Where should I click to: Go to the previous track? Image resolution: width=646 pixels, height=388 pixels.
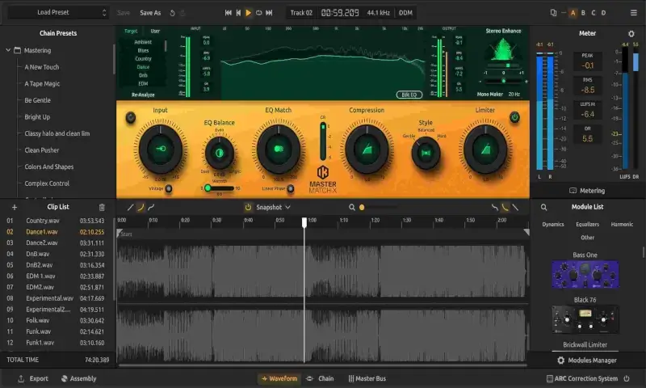click(238, 13)
